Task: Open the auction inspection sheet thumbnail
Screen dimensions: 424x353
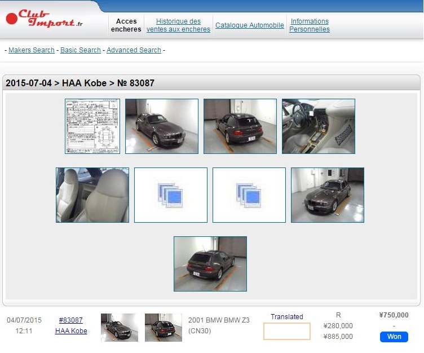Action: coord(92,126)
